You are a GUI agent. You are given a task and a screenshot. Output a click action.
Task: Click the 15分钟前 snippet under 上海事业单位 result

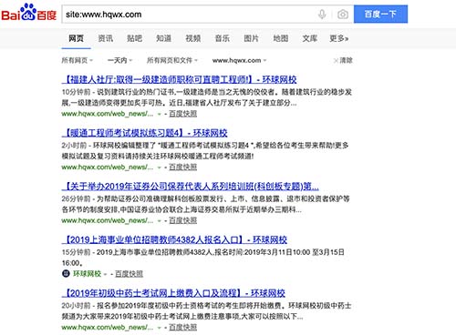pos(203,258)
